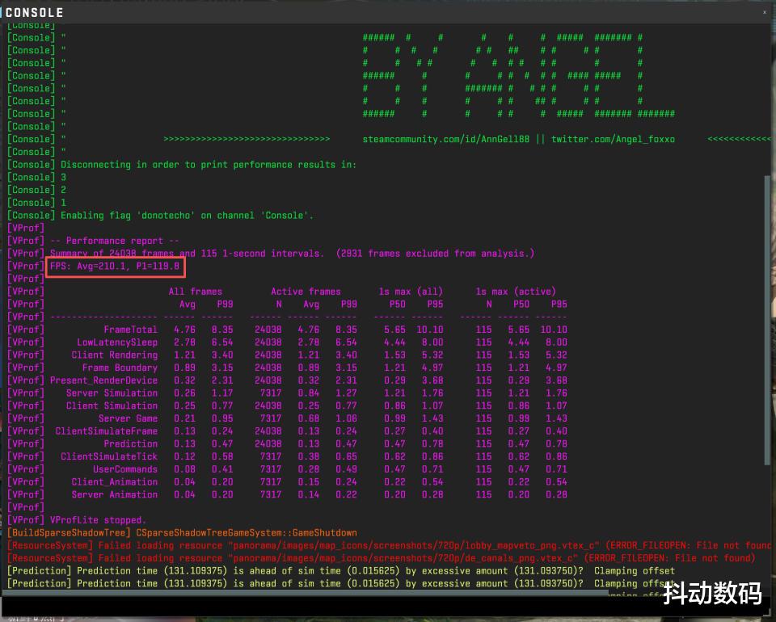Viewport: 776px width, 622px height.
Task: Click the '-- Performance report --' line
Action: (x=115, y=241)
